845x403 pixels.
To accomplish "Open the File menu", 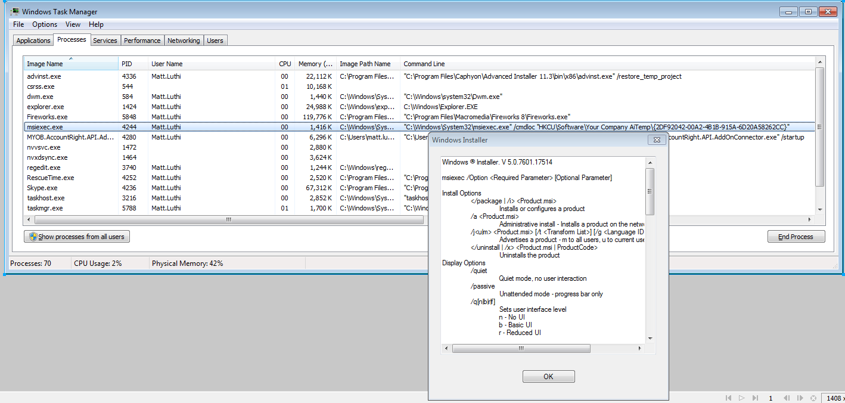I will [x=18, y=24].
